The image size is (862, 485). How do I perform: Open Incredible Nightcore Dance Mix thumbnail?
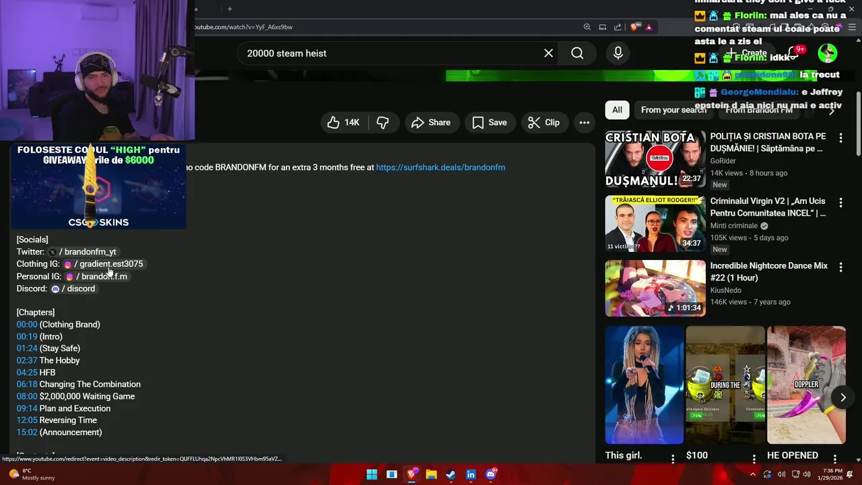click(x=655, y=288)
